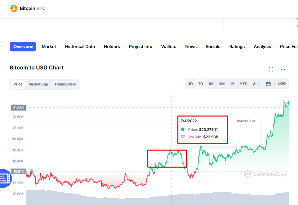
Task: Open the fullscreen chart icon
Action: click(x=271, y=69)
